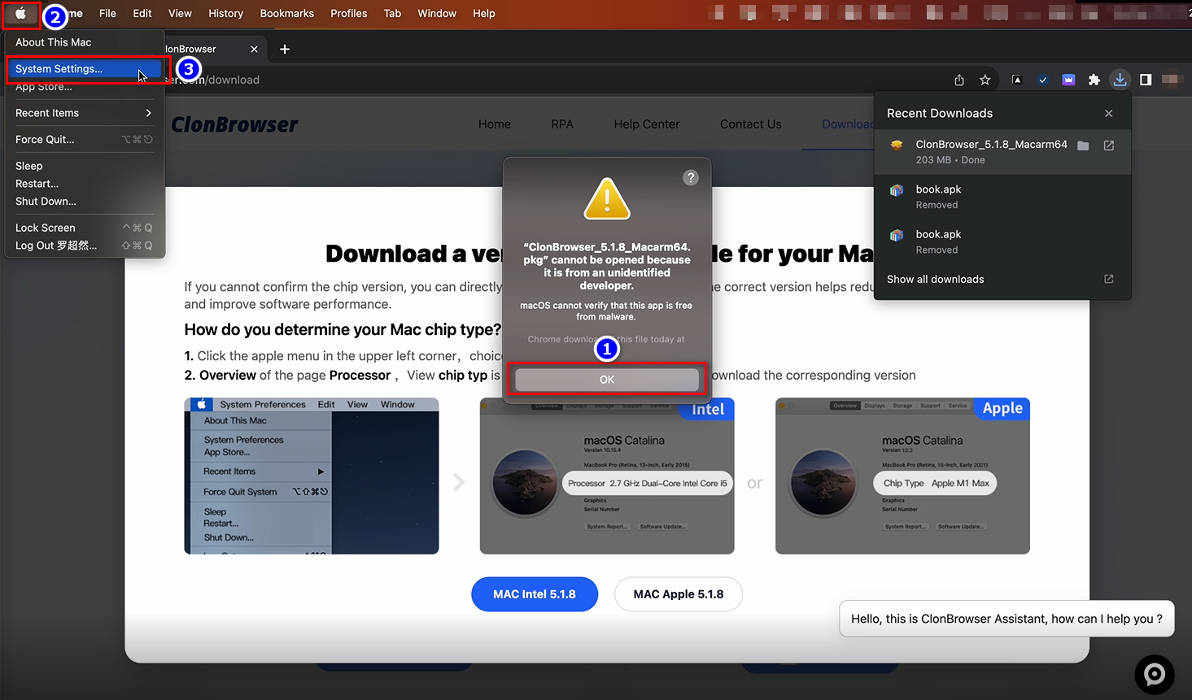The height and width of the screenshot is (700, 1192).
Task: Download MAC Intel 5.1.8
Action: 535,594
